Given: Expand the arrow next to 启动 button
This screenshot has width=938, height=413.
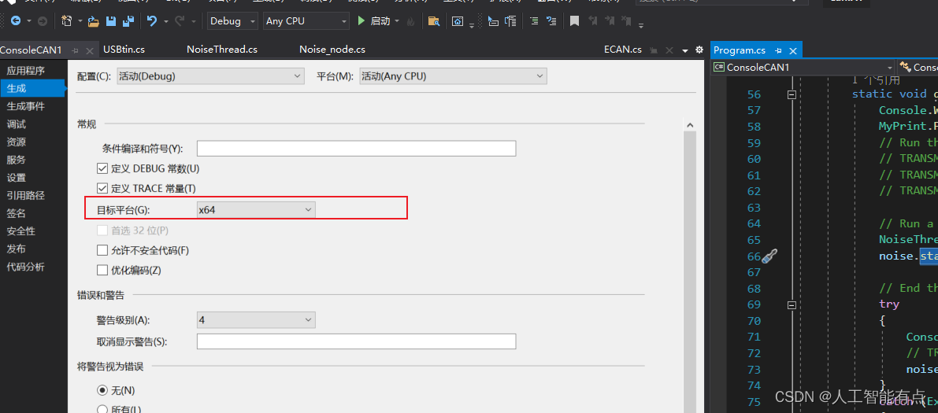Looking at the screenshot, I should 397,21.
